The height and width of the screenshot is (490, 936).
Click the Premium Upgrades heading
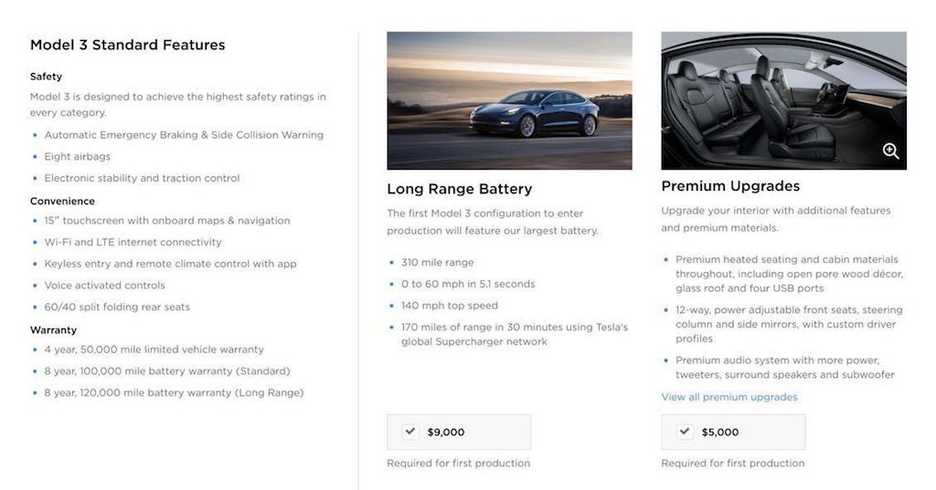tap(730, 186)
